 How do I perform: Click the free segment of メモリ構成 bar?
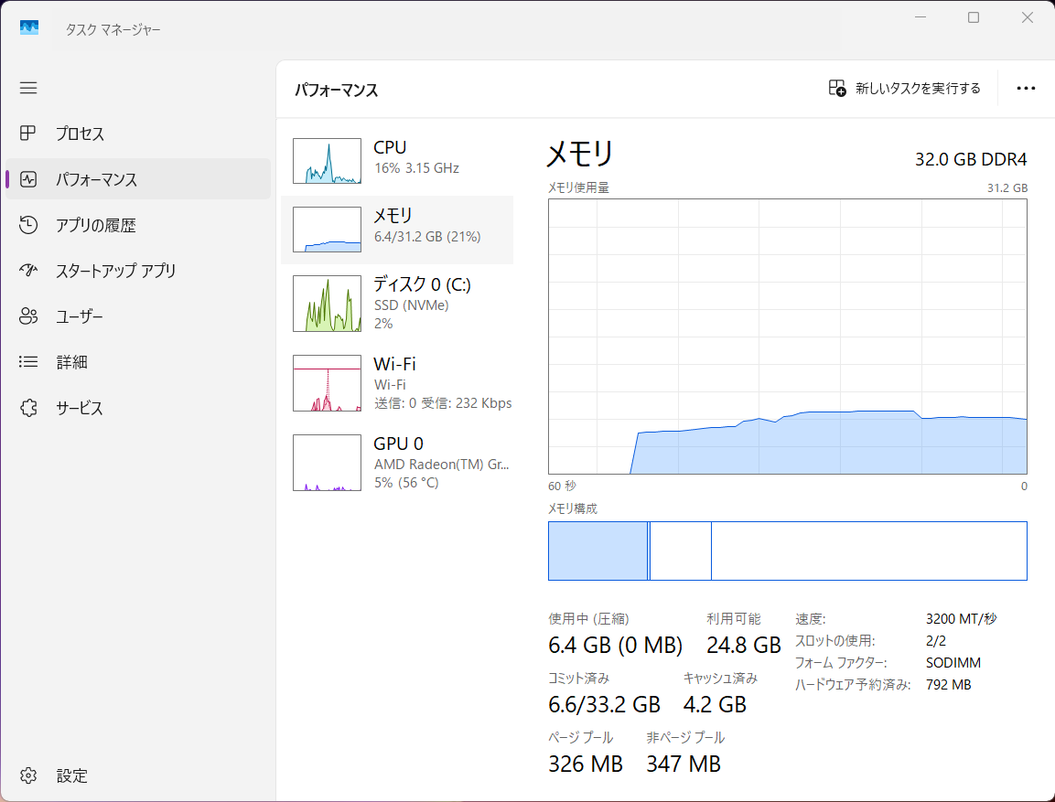pyautogui.click(x=868, y=551)
